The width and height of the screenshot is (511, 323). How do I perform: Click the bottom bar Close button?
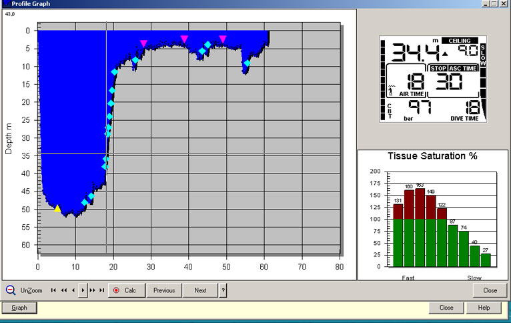click(446, 308)
